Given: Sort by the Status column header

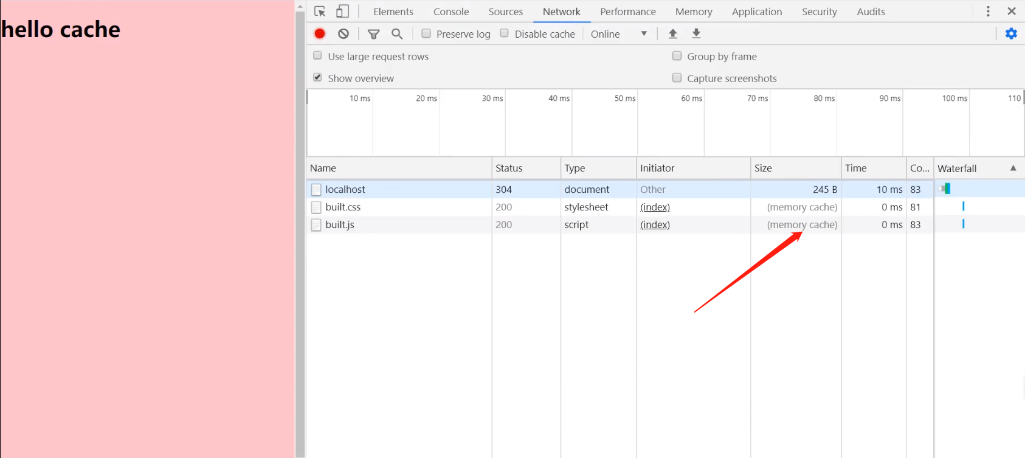Looking at the screenshot, I should (x=526, y=168).
